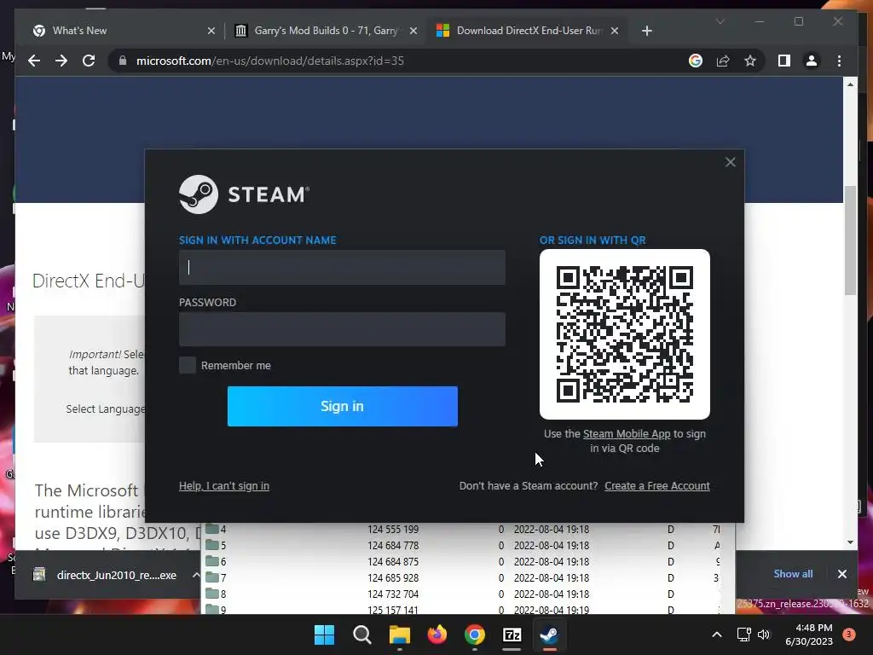
Task: Click the Chrome page scrollbar thumb
Action: pyautogui.click(x=850, y=240)
